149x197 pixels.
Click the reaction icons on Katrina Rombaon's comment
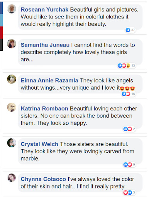click(x=128, y=129)
